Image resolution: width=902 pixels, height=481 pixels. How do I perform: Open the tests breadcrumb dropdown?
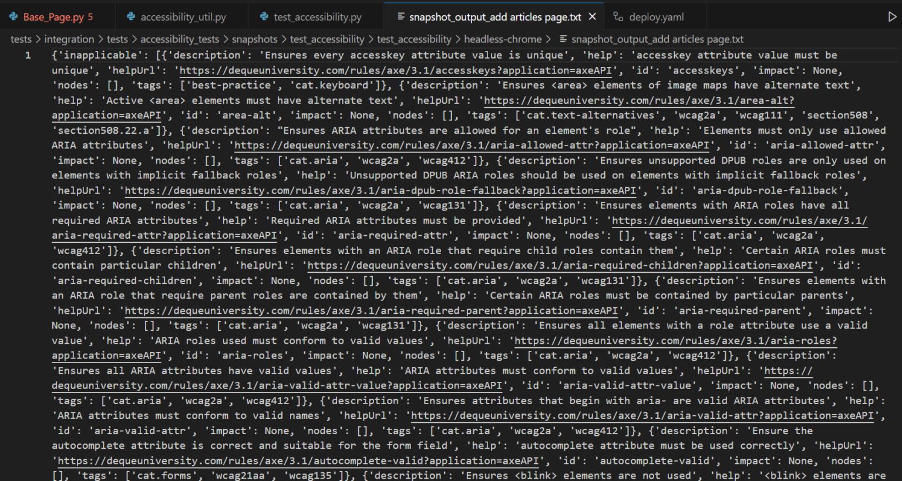pyautogui.click(x=21, y=39)
